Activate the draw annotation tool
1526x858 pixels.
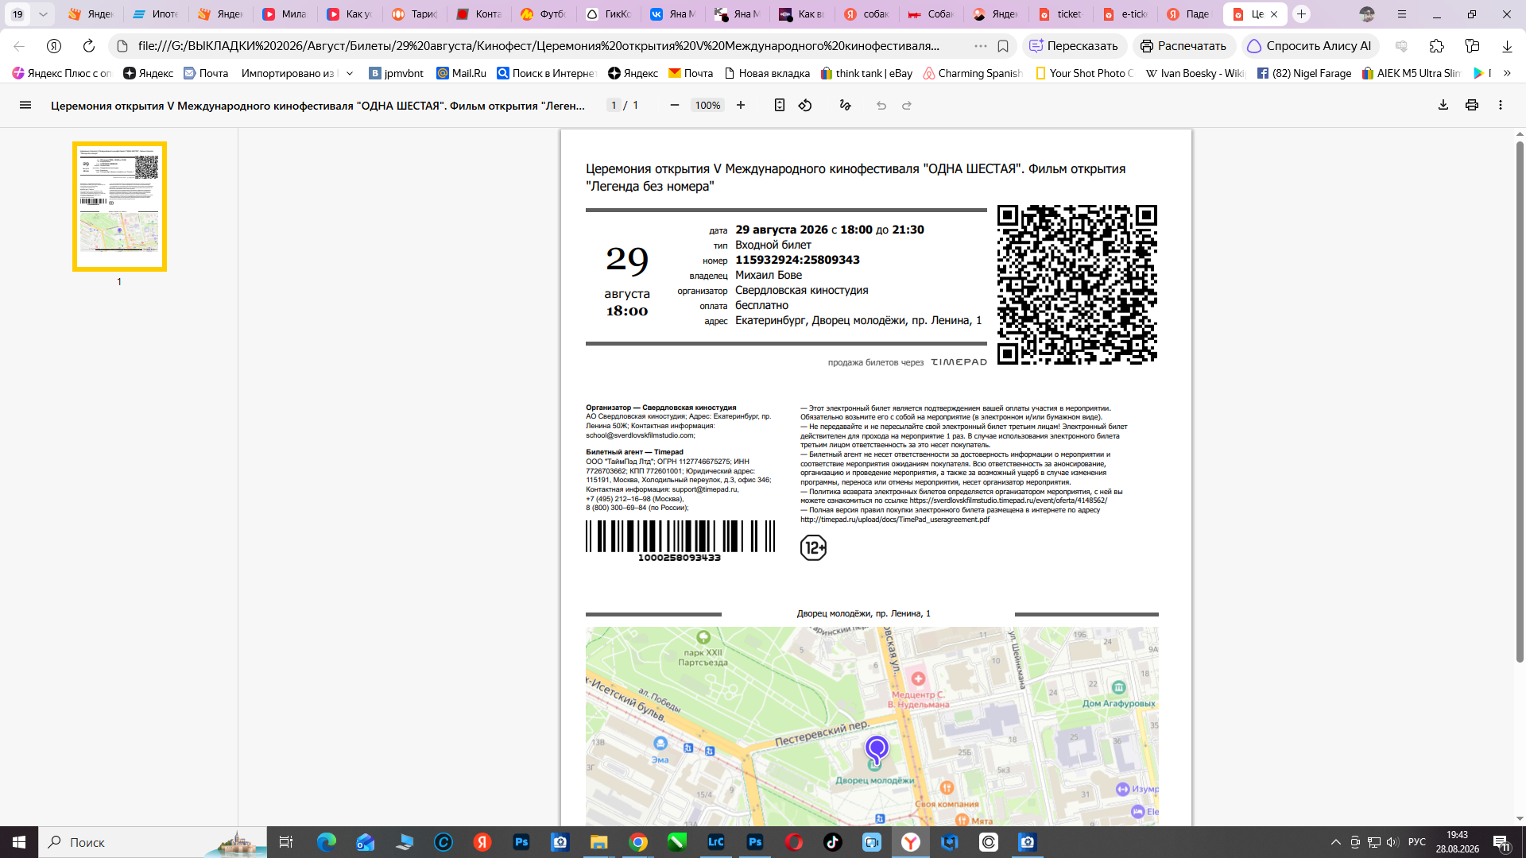point(845,105)
